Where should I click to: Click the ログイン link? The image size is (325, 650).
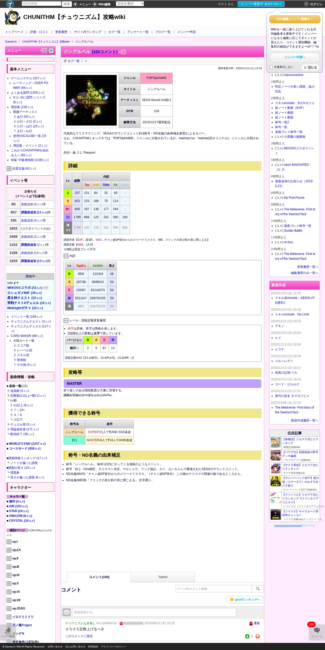tap(316, 4)
